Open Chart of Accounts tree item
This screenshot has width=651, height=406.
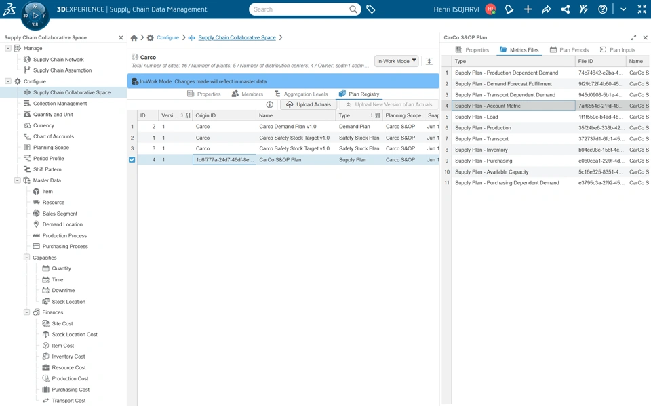[54, 136]
